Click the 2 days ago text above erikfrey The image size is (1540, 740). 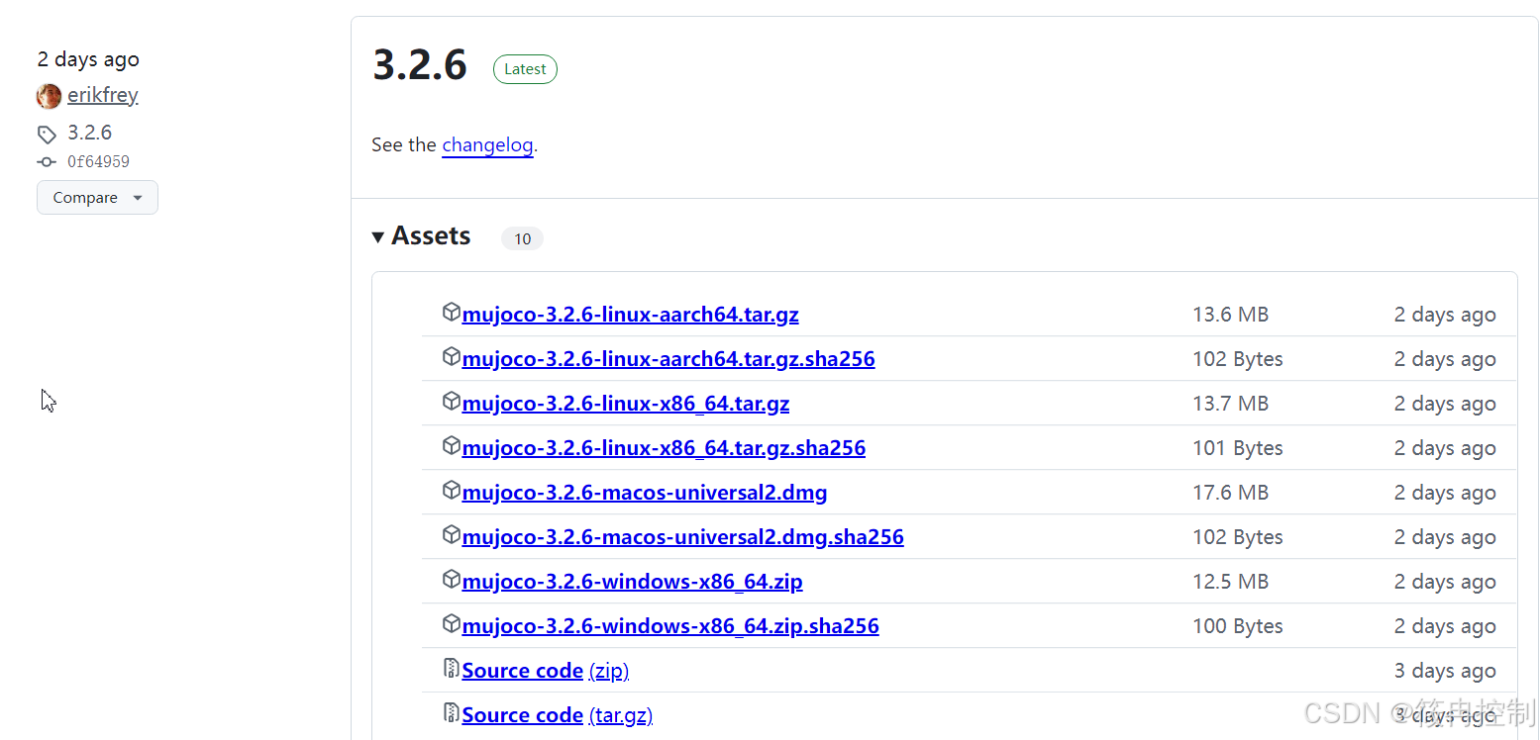tap(88, 59)
